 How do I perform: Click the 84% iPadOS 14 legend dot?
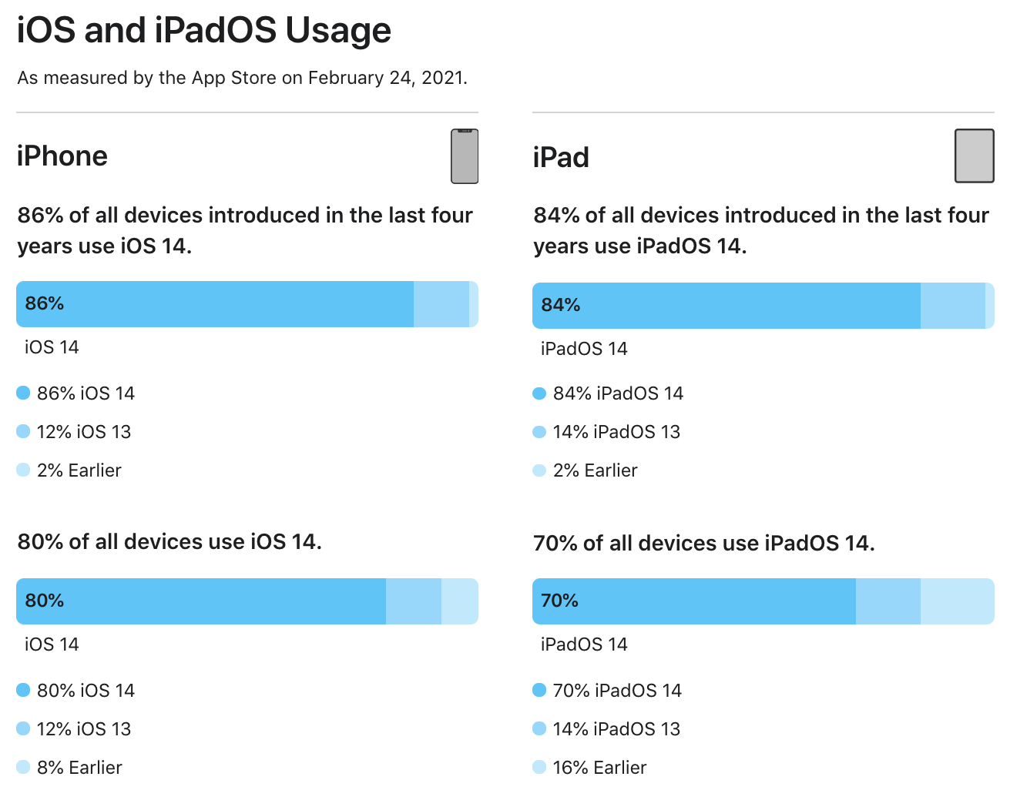click(539, 393)
